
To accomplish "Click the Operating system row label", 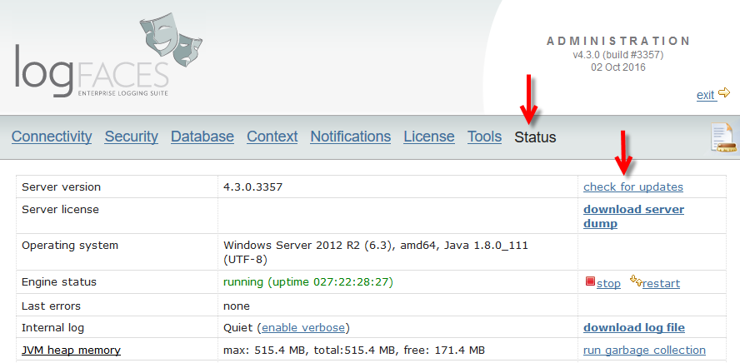I will [70, 246].
